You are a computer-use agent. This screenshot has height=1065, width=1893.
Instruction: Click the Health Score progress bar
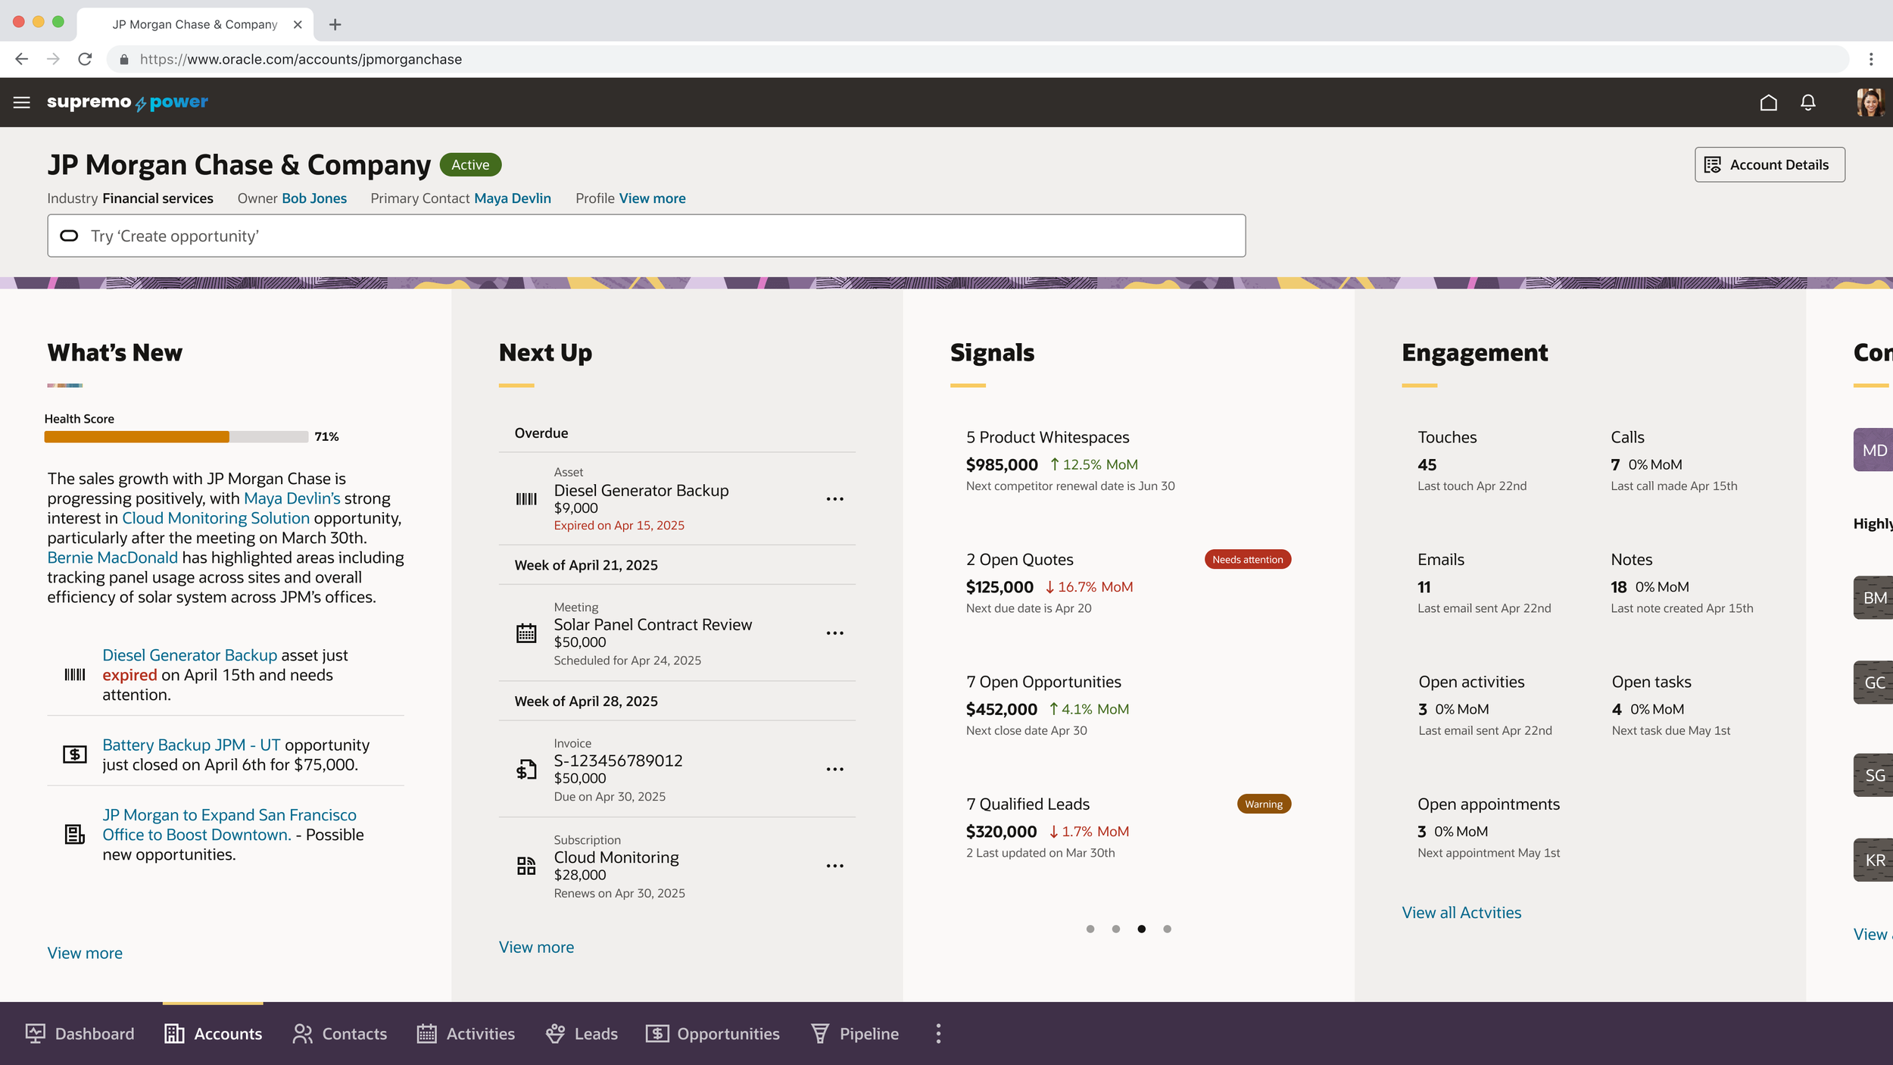[176, 437]
